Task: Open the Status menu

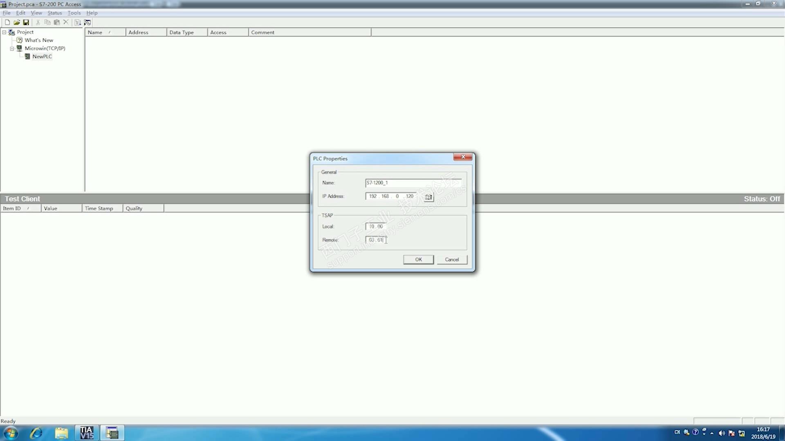Action: [x=54, y=13]
